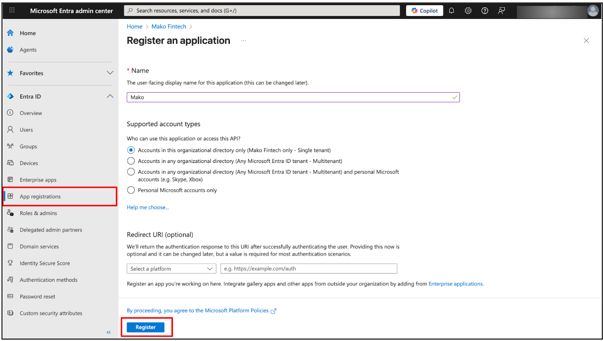Click the Authentication methods icon
This screenshot has width=603, height=341.
[x=11, y=280]
